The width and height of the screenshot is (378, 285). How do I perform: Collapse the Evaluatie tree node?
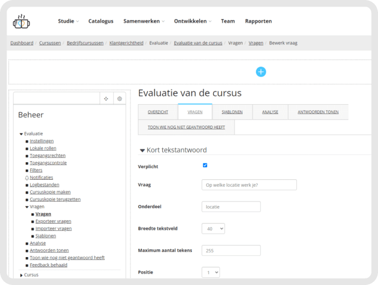coord(21,134)
